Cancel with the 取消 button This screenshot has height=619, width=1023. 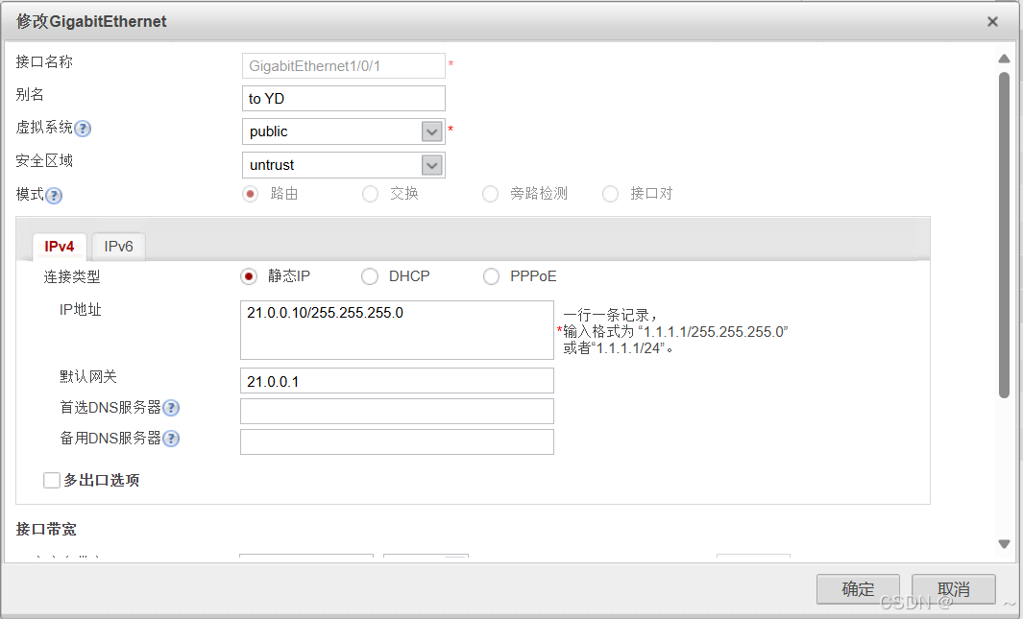coord(953,589)
